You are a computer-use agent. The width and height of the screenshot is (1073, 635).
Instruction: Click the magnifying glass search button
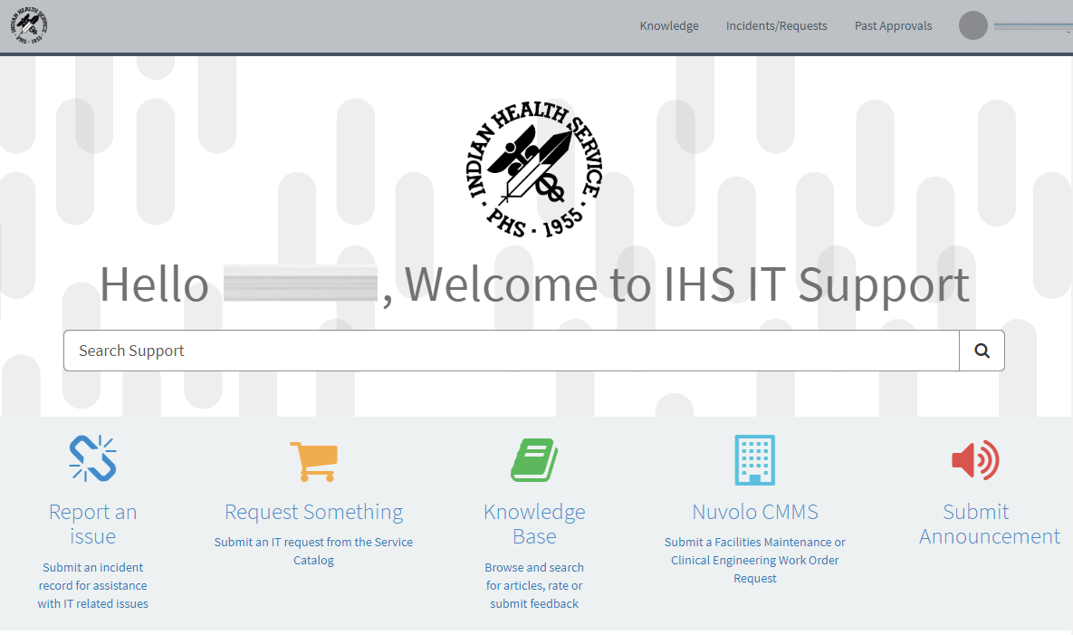point(982,351)
